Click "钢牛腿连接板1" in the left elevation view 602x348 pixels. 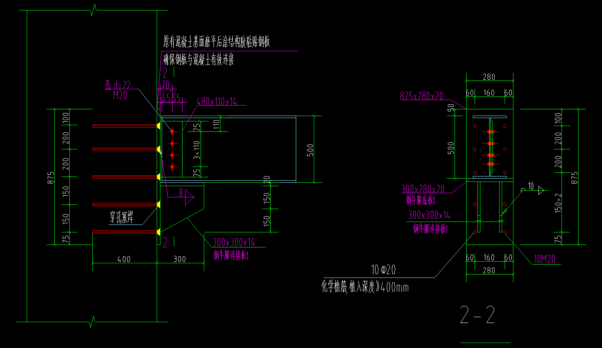coord(231,255)
